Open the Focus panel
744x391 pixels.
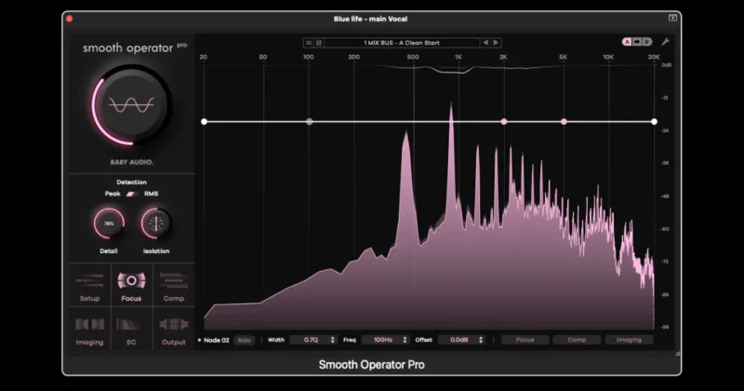(x=131, y=287)
